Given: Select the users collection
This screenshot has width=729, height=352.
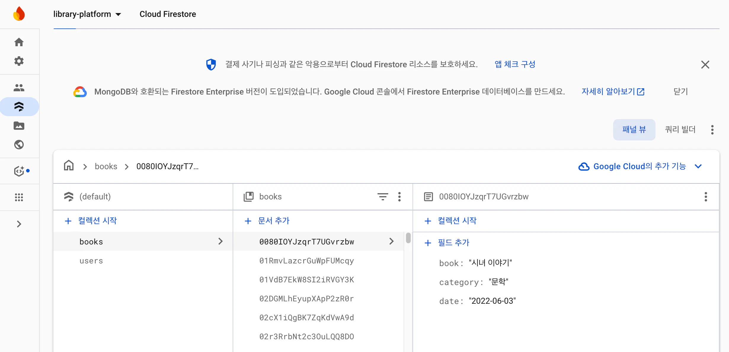Looking at the screenshot, I should (91, 261).
